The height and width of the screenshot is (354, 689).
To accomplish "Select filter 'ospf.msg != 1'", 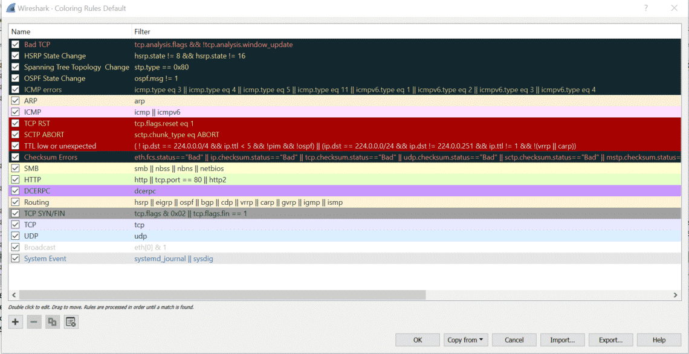I will (156, 78).
